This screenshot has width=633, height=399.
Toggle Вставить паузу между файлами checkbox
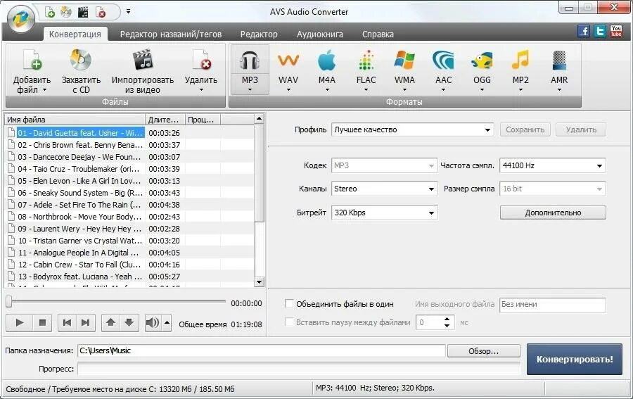(x=289, y=322)
